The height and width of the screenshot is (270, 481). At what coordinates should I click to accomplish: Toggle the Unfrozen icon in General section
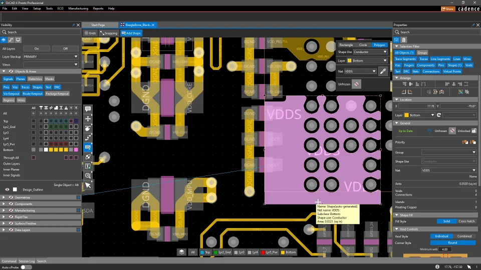(452, 131)
